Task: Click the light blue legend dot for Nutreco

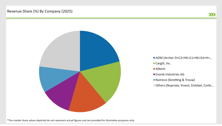Action: tap(154, 80)
